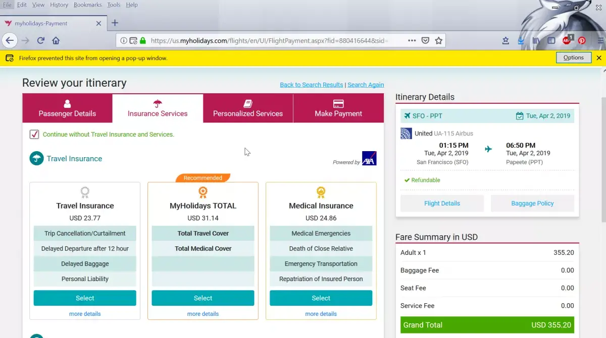The height and width of the screenshot is (338, 606).
Task: Bookmark this page with star icon
Action: pyautogui.click(x=439, y=40)
